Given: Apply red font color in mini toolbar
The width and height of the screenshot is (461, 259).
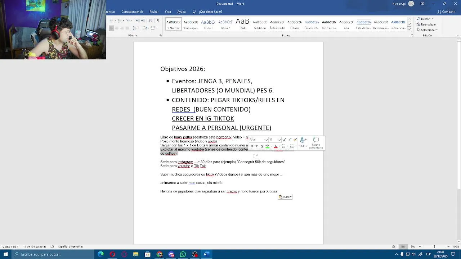Looking at the screenshot, I should point(276,146).
